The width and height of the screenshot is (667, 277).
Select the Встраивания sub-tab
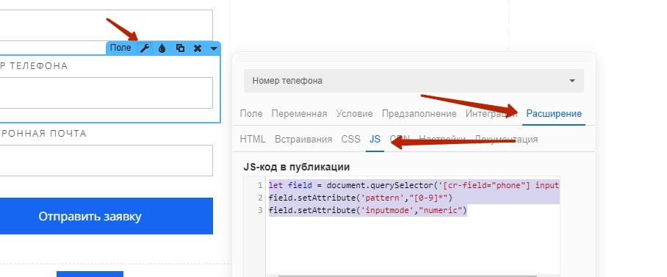[x=303, y=139]
